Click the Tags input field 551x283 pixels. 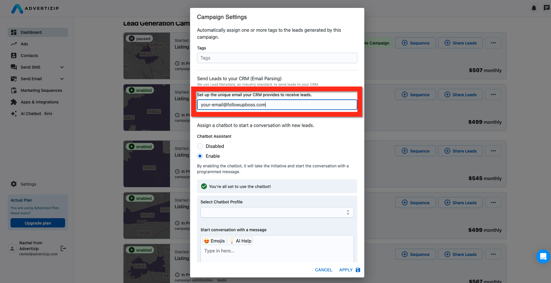(x=277, y=58)
